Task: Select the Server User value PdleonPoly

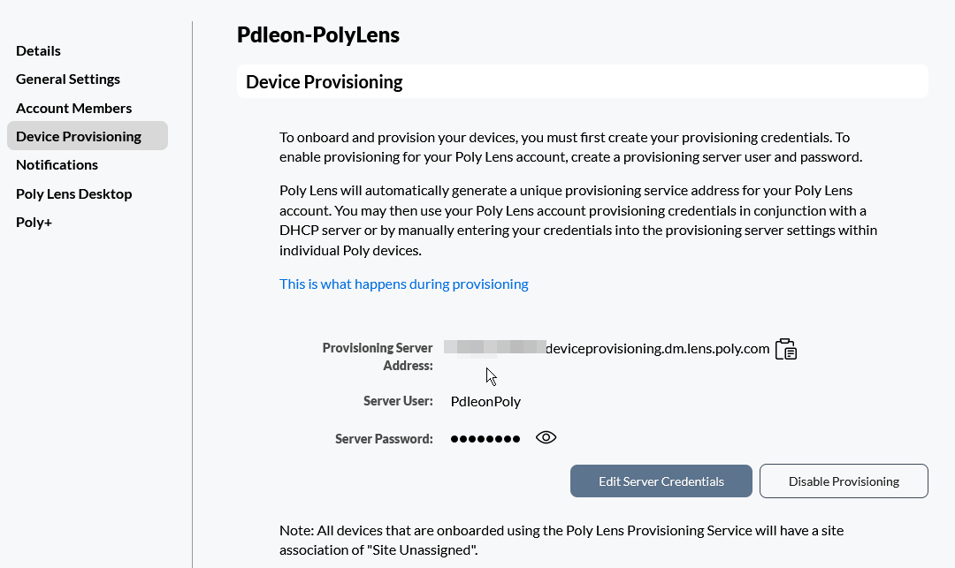Action: pos(485,400)
